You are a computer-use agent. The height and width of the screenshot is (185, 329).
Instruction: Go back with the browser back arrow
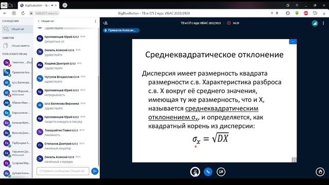click(5, 13)
